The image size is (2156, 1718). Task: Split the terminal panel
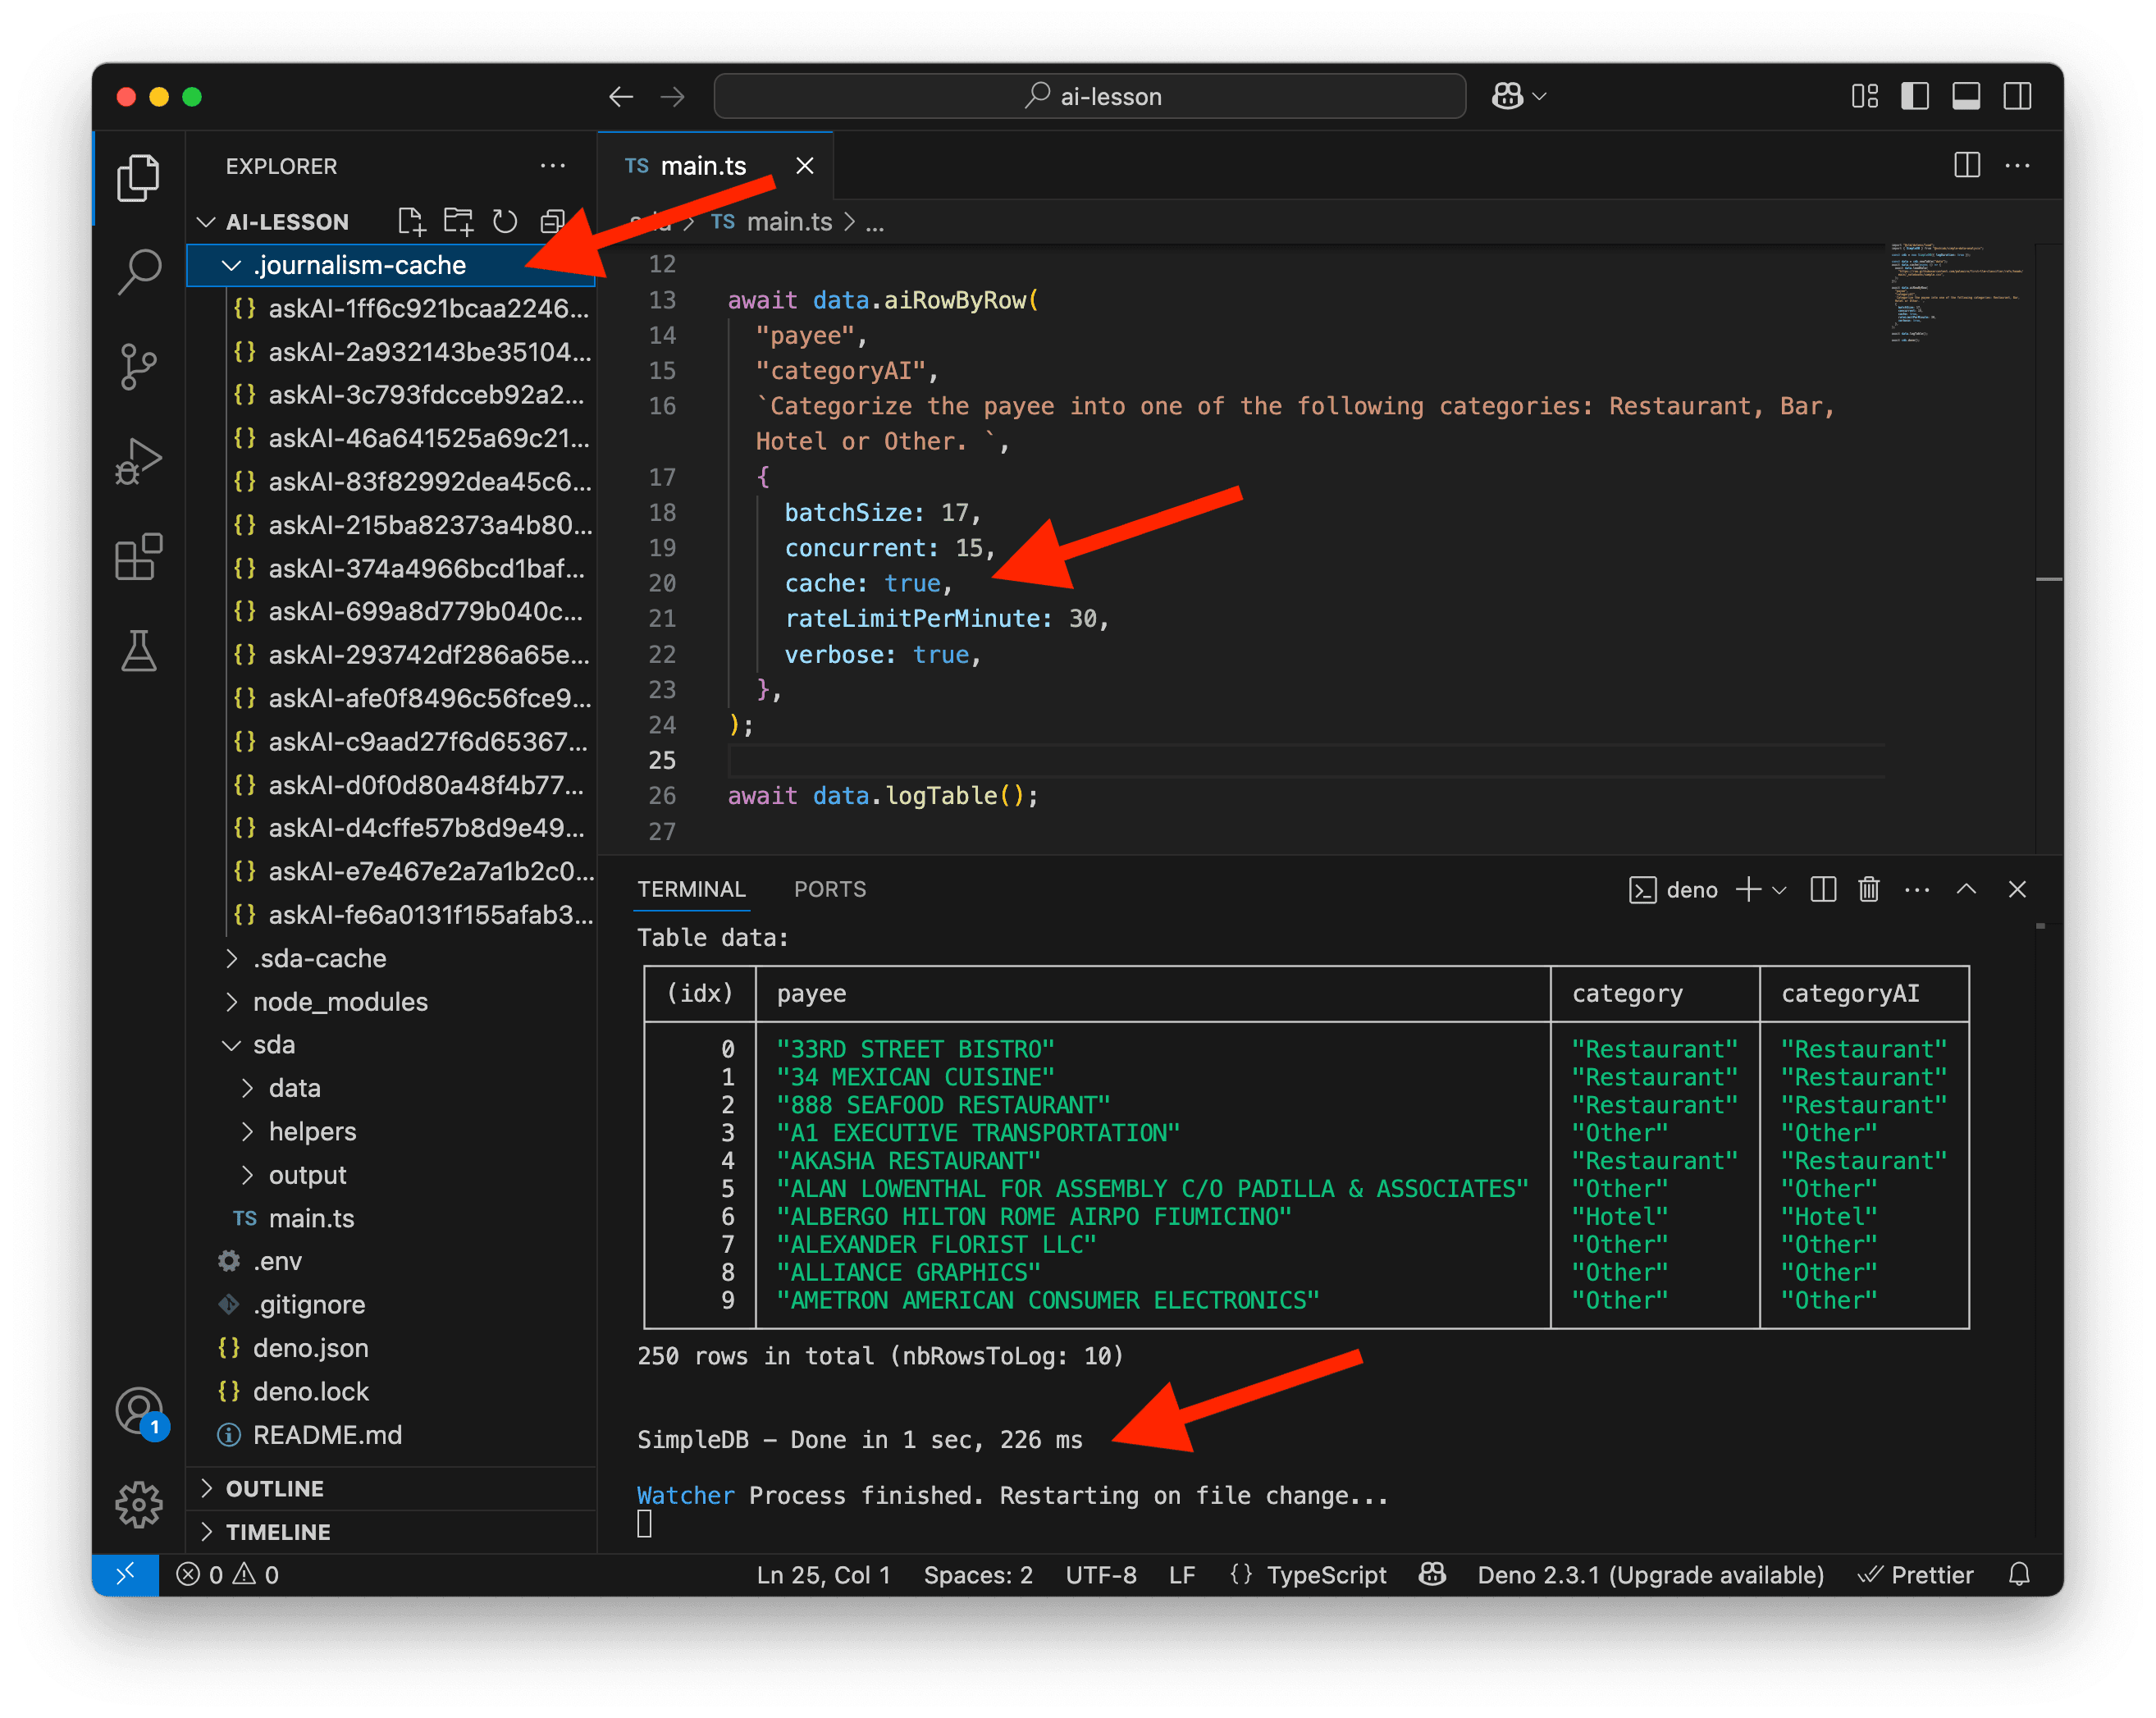coord(1822,889)
